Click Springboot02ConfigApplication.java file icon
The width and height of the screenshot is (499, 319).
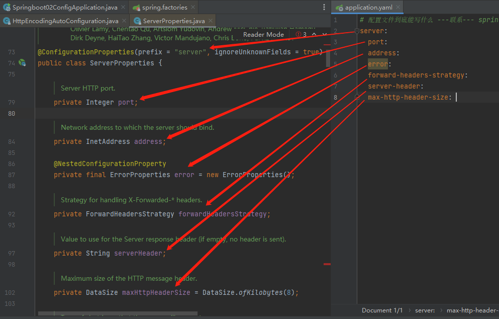pyautogui.click(x=7, y=7)
